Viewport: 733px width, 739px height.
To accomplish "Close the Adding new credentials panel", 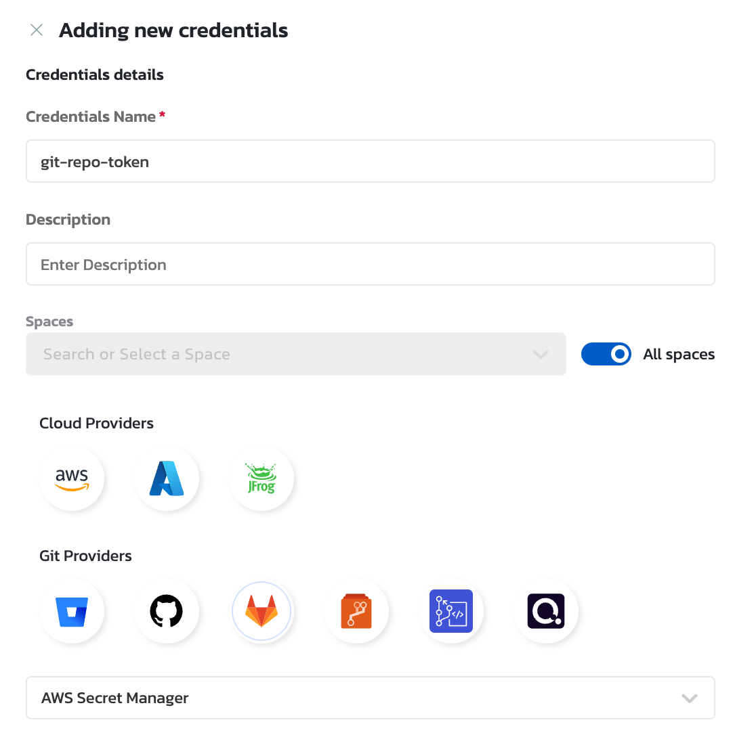I will 37,30.
